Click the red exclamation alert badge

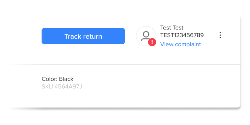click(x=152, y=42)
